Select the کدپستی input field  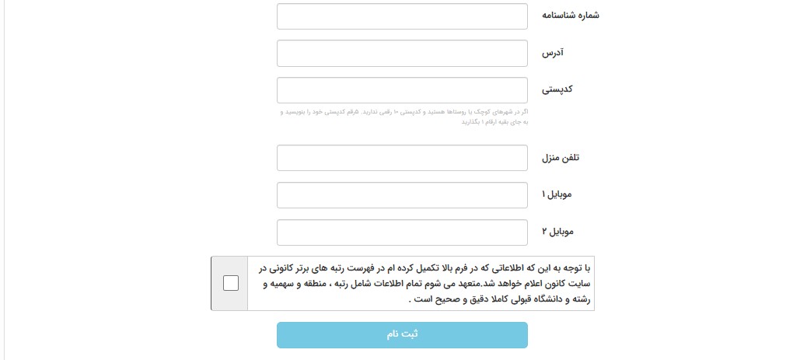pos(402,89)
